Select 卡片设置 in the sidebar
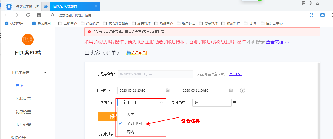The width and height of the screenshot is (333, 139). coord(23,125)
